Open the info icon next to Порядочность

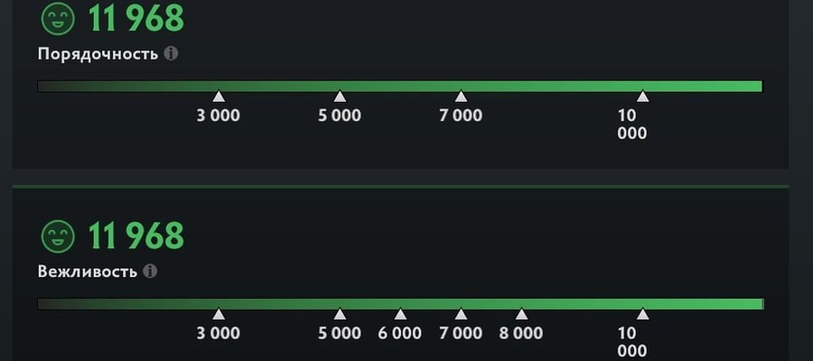point(171,53)
